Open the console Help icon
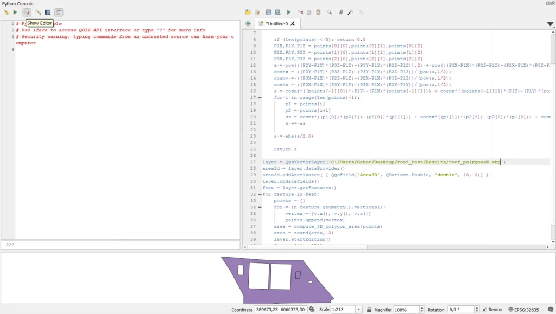This screenshot has height=314, width=556. tap(47, 12)
